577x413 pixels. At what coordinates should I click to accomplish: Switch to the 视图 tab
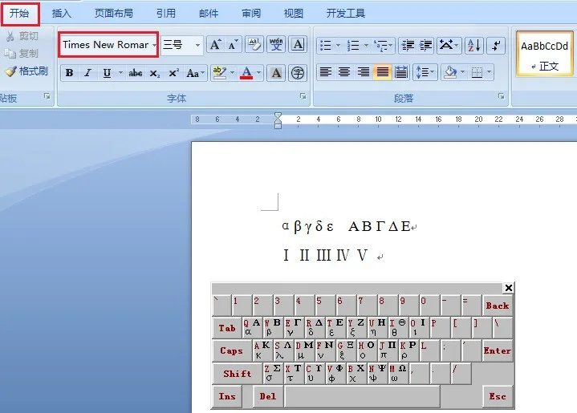(294, 14)
